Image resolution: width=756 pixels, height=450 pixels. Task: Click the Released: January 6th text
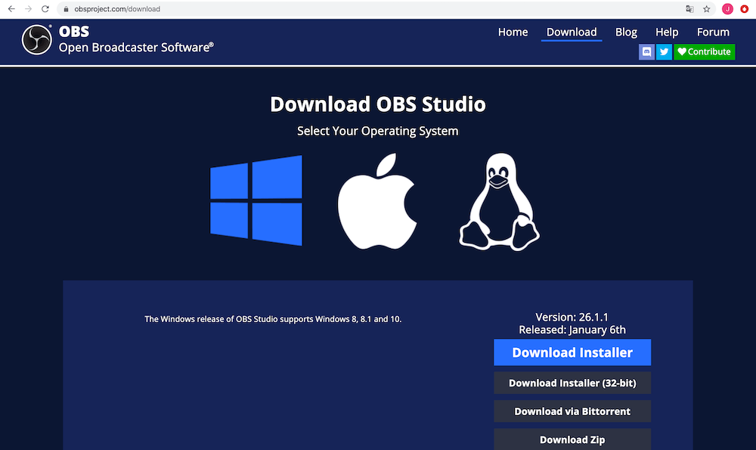572,330
